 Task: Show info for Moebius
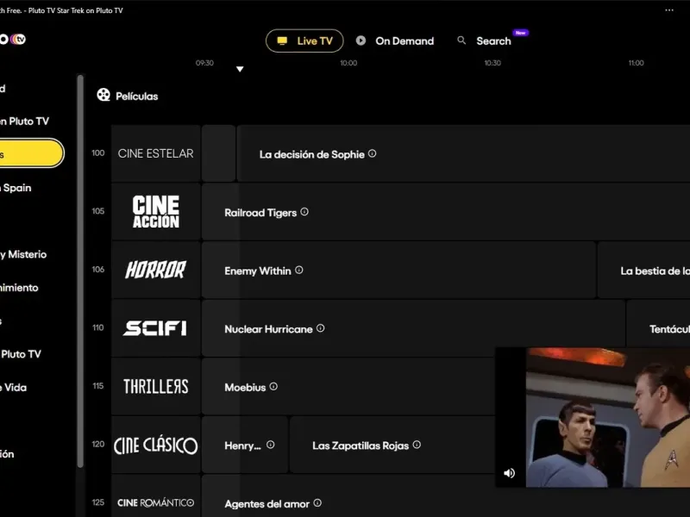coord(273,386)
